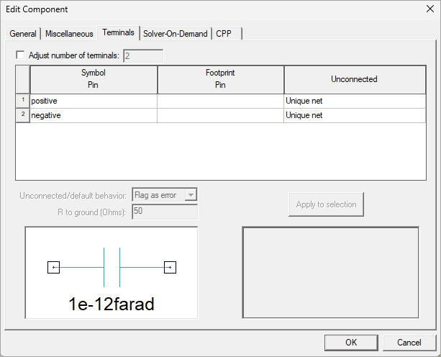Click Unique net cell in negative row
This screenshot has width=441, height=357.
(355, 115)
